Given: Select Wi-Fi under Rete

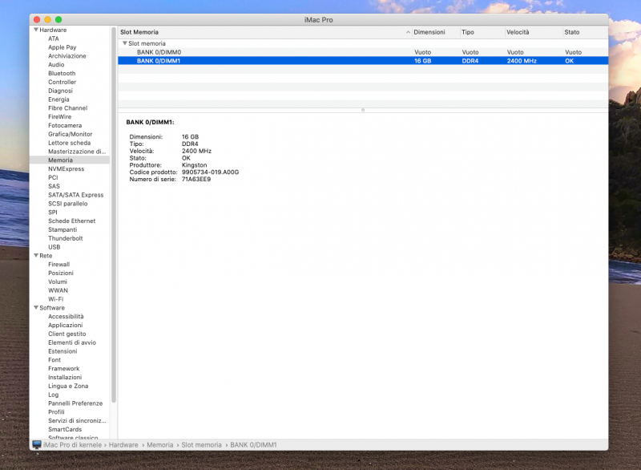Looking at the screenshot, I should click(55, 299).
